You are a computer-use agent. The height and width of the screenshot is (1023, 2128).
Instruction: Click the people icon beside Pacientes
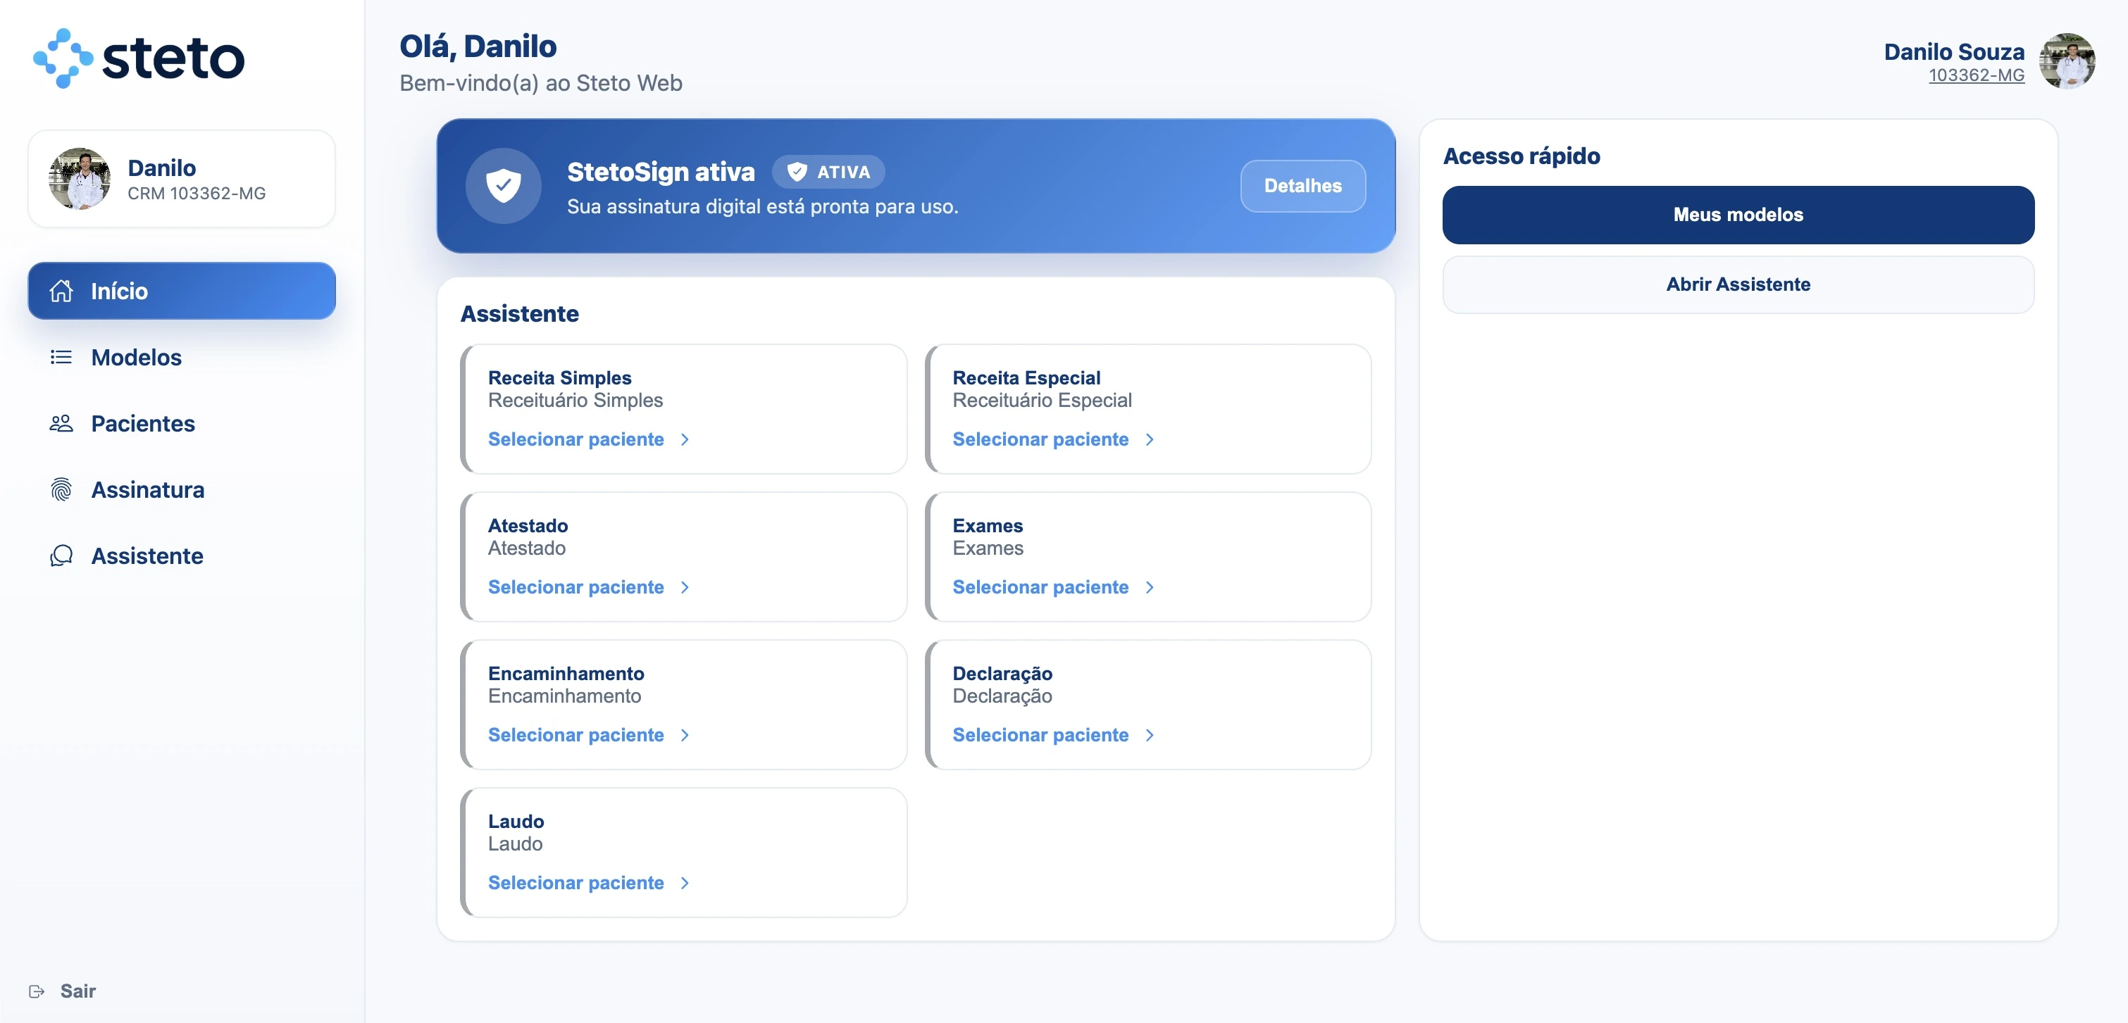[x=61, y=424]
